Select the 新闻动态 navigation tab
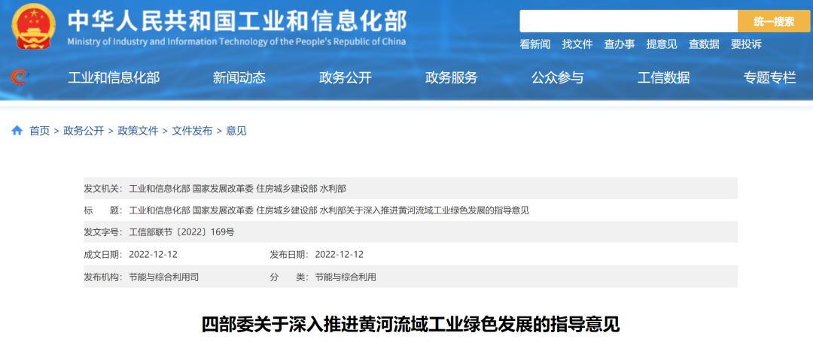This screenshot has width=813, height=342. 239,77
